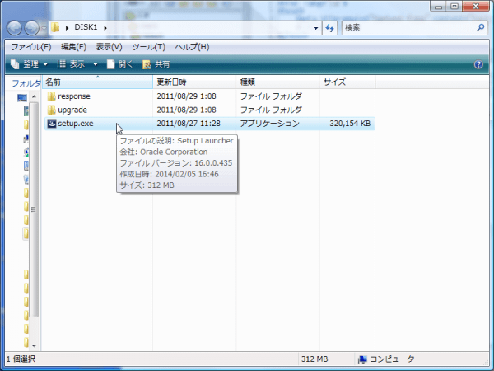This screenshot has width=494, height=371.
Task: Click the 開く toolbar button
Action: point(119,64)
